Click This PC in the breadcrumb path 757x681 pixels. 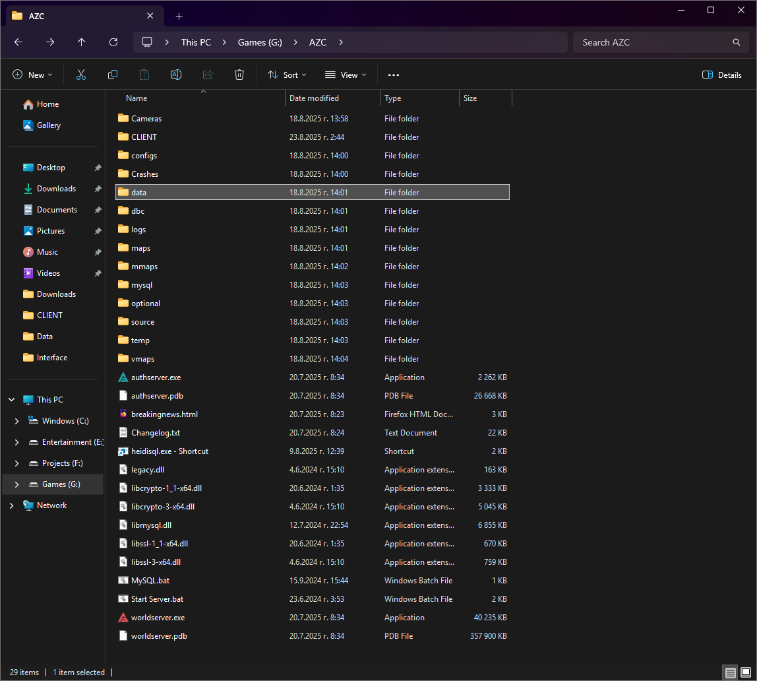tap(196, 42)
